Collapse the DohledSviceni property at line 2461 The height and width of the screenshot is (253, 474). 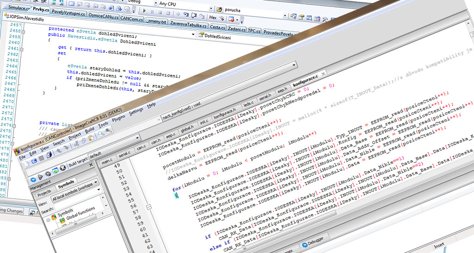tap(21, 49)
